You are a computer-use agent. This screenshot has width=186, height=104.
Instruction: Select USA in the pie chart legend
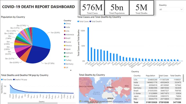point(67,31)
